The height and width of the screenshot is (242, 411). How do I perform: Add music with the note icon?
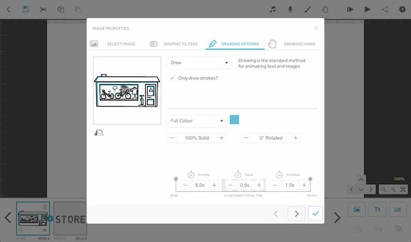tap(272, 10)
